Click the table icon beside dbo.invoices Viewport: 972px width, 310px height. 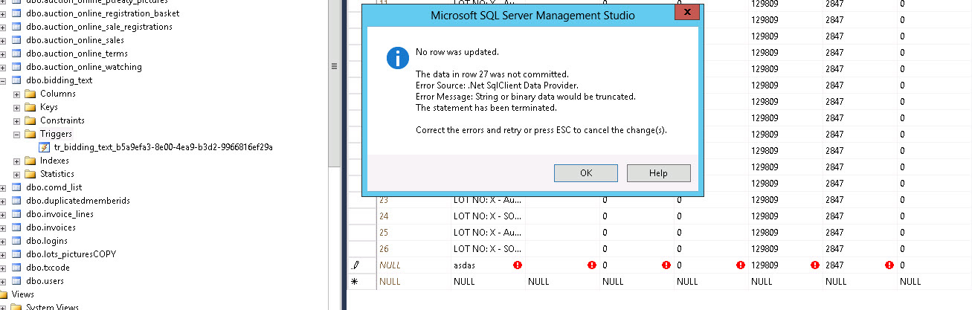(16, 227)
